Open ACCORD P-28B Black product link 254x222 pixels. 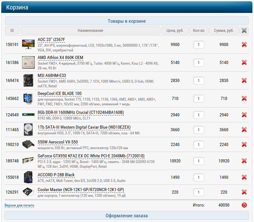point(56,175)
